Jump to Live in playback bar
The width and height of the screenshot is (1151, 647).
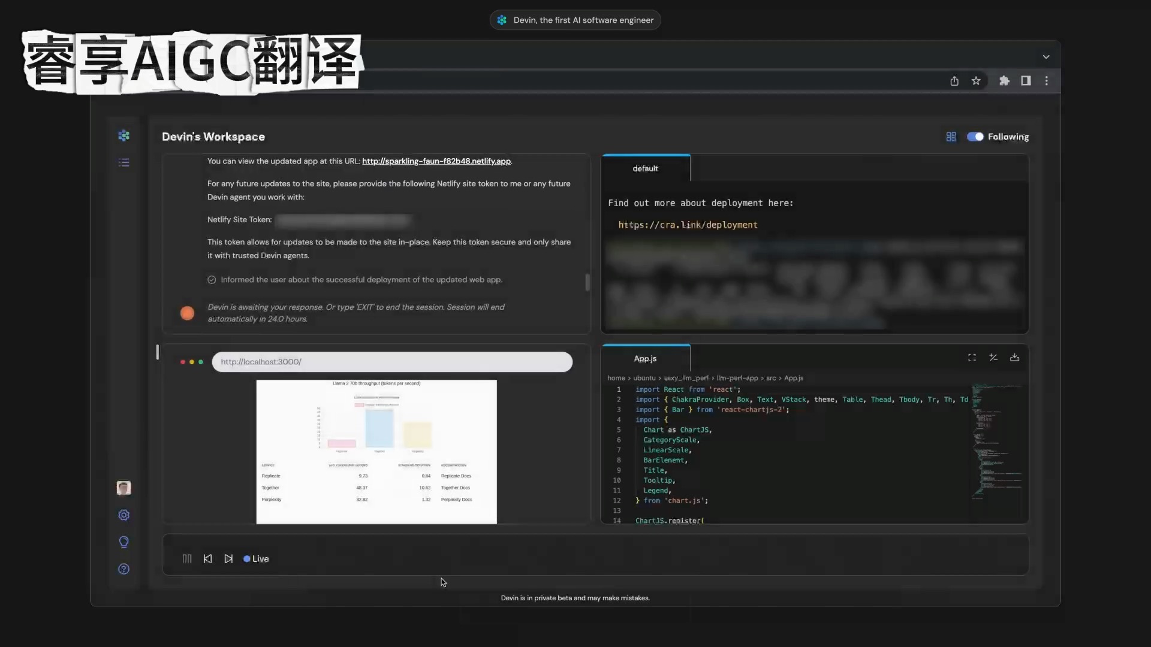click(256, 559)
